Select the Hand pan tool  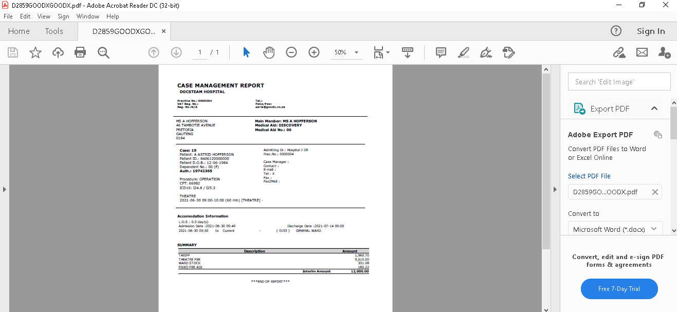[269, 52]
